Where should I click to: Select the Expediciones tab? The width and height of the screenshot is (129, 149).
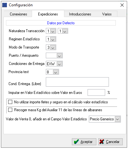48,14
